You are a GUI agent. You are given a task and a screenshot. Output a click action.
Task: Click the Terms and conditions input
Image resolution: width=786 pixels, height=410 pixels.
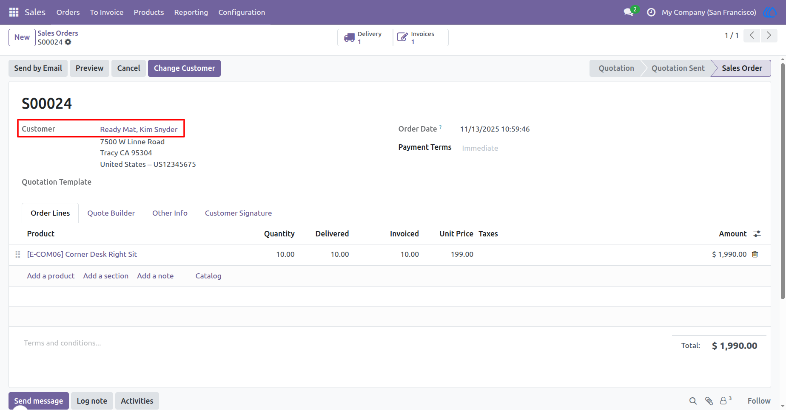click(x=63, y=343)
